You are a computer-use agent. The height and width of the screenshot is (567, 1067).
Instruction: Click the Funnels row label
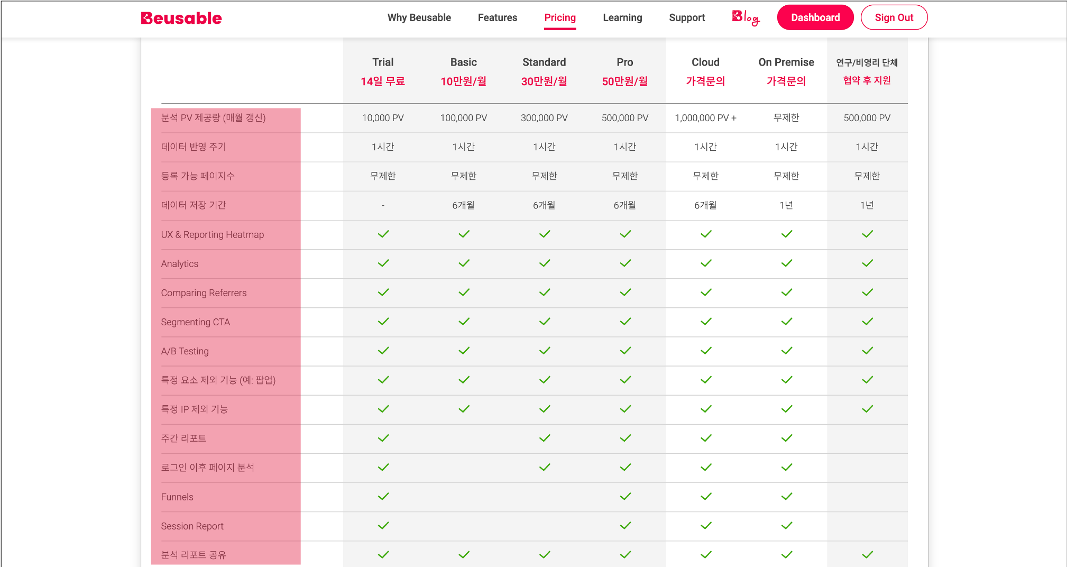point(177,497)
